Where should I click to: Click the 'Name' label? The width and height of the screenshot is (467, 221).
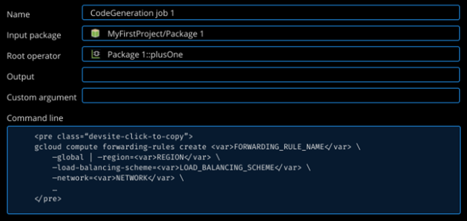(18, 14)
